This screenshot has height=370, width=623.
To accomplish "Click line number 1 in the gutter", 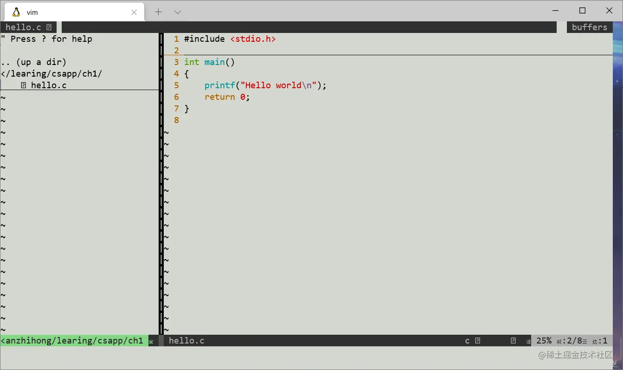I will (x=176, y=39).
